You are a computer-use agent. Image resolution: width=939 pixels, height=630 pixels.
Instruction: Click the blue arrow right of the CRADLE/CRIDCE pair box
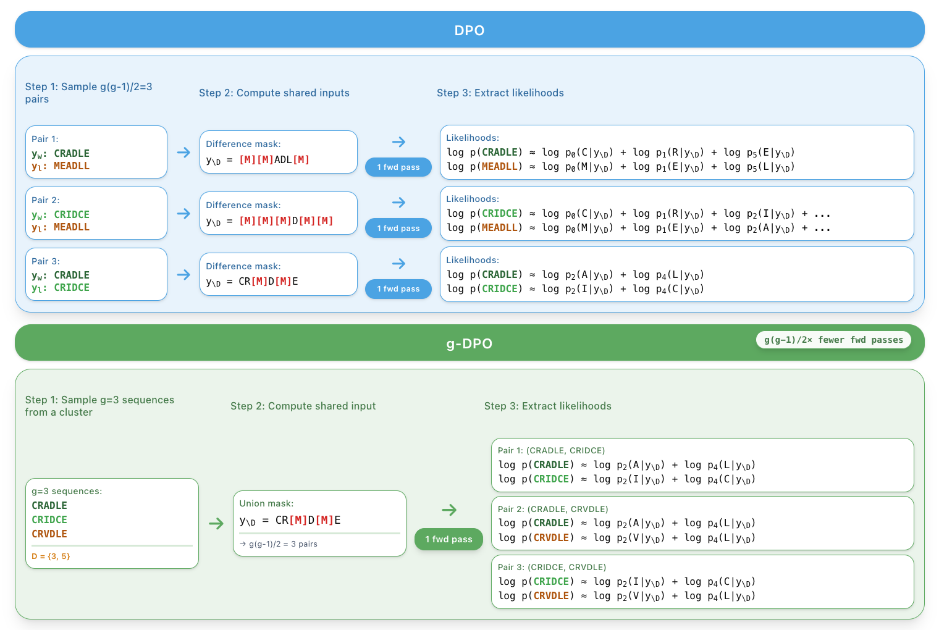point(183,275)
